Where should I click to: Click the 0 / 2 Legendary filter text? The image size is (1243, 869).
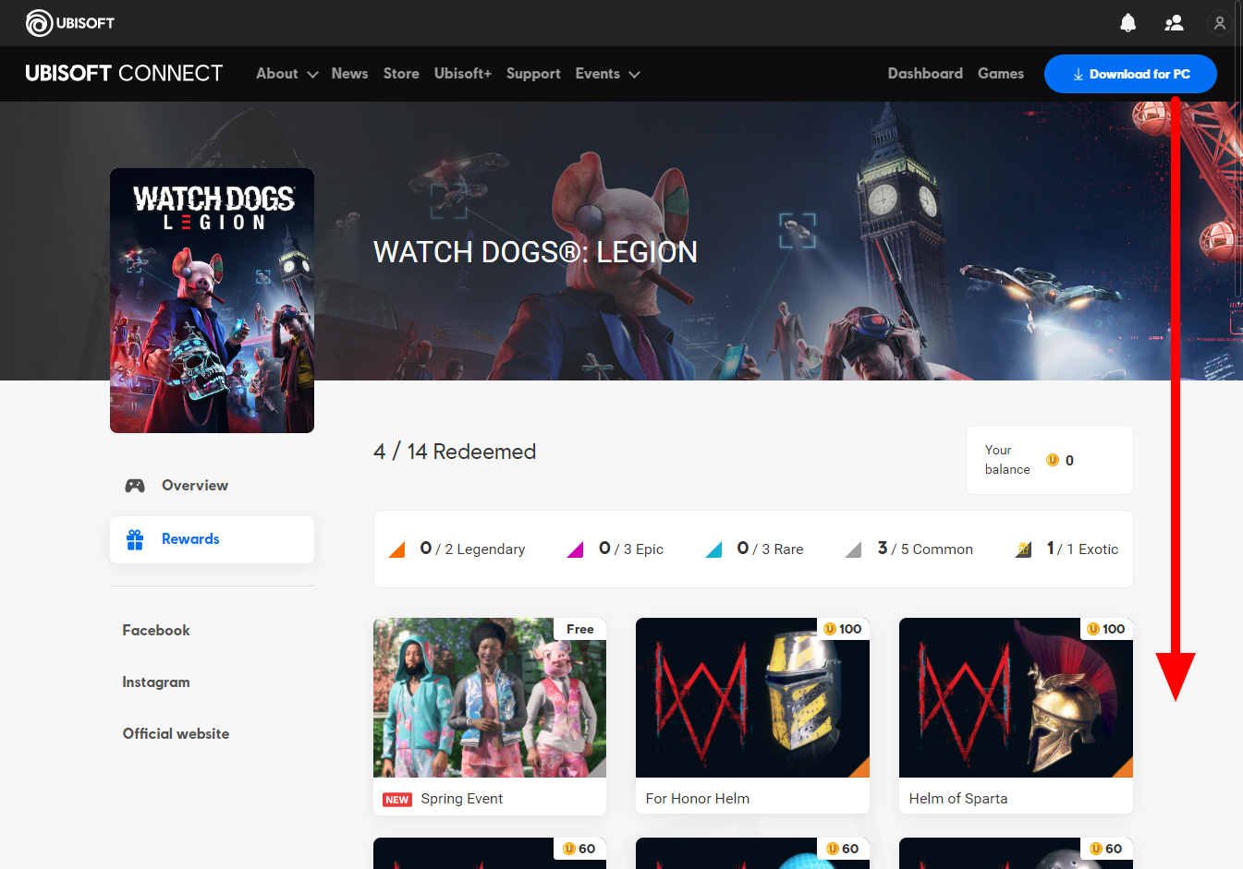point(472,549)
